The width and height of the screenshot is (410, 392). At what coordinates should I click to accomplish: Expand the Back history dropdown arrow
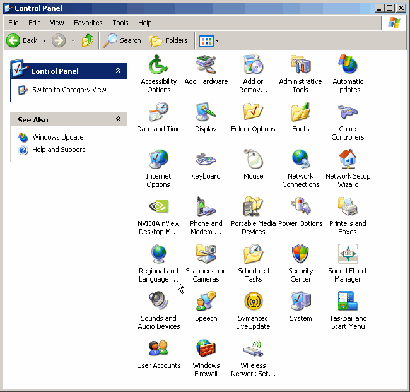coord(44,40)
